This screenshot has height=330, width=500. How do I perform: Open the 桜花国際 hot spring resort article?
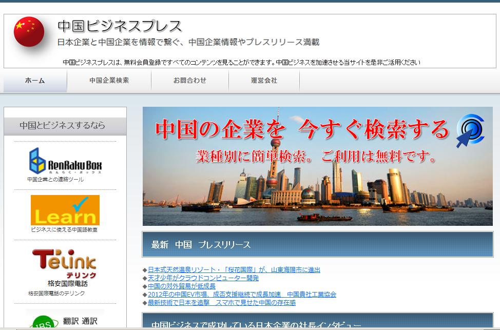click(x=234, y=270)
